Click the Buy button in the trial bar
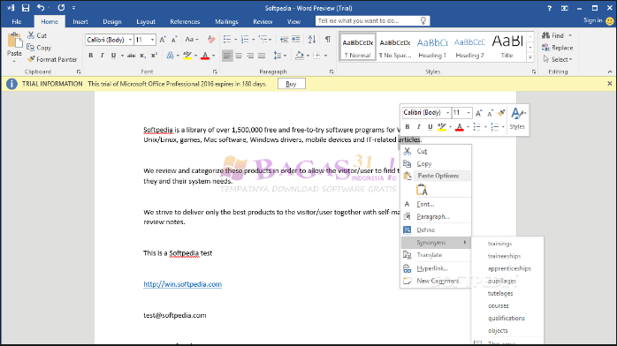 [291, 84]
